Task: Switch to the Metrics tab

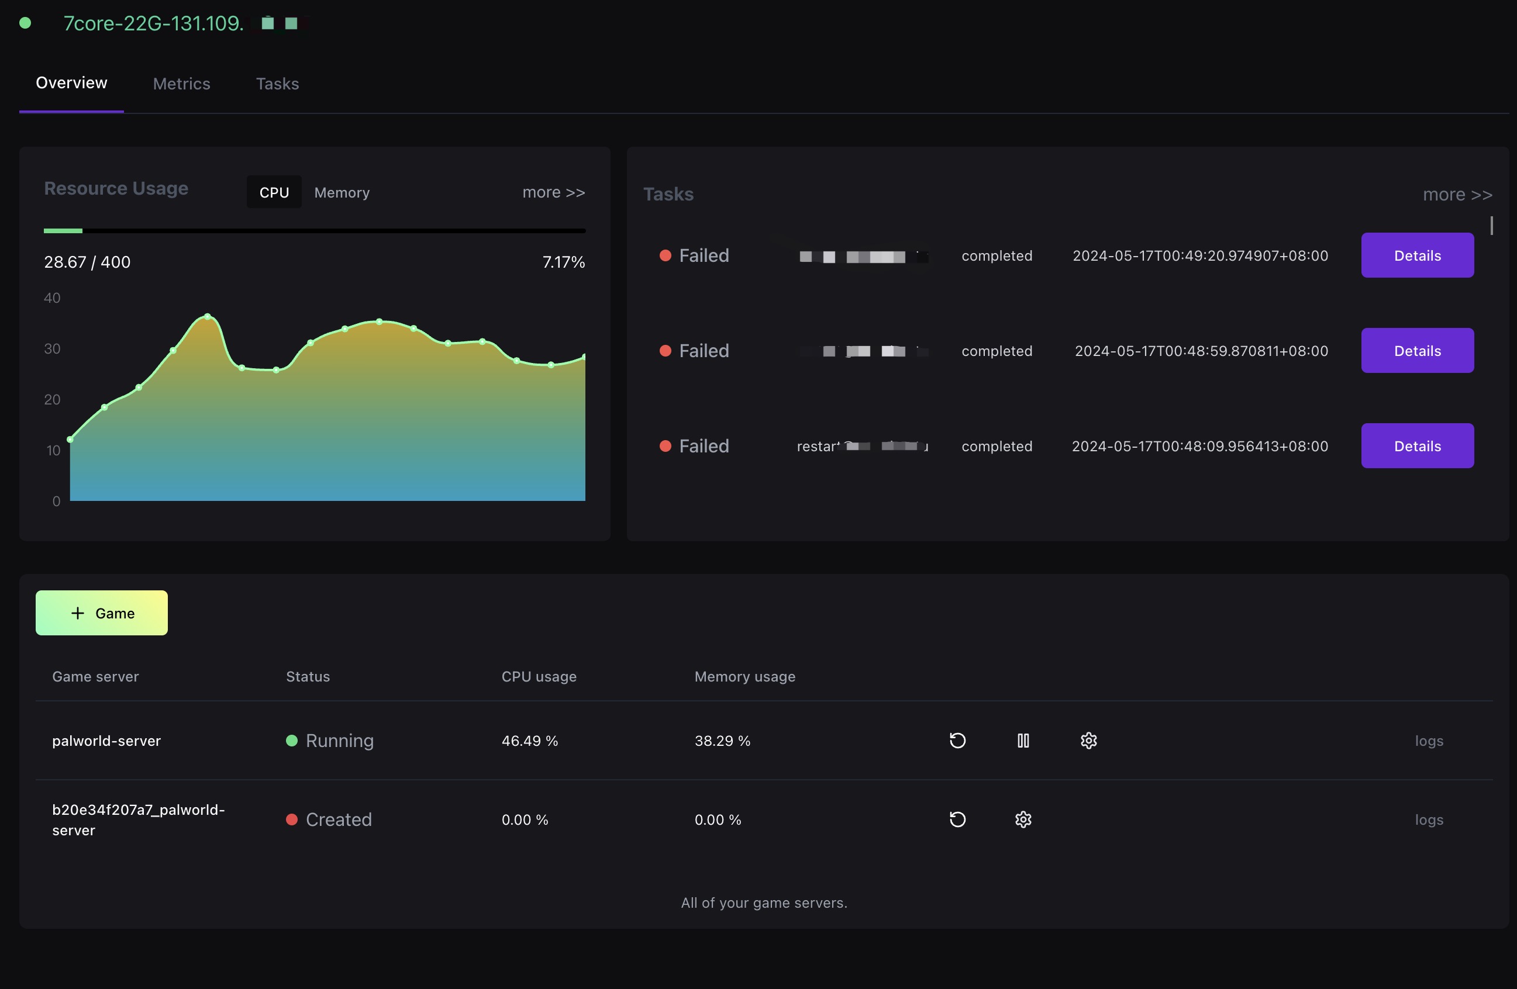Action: [182, 84]
